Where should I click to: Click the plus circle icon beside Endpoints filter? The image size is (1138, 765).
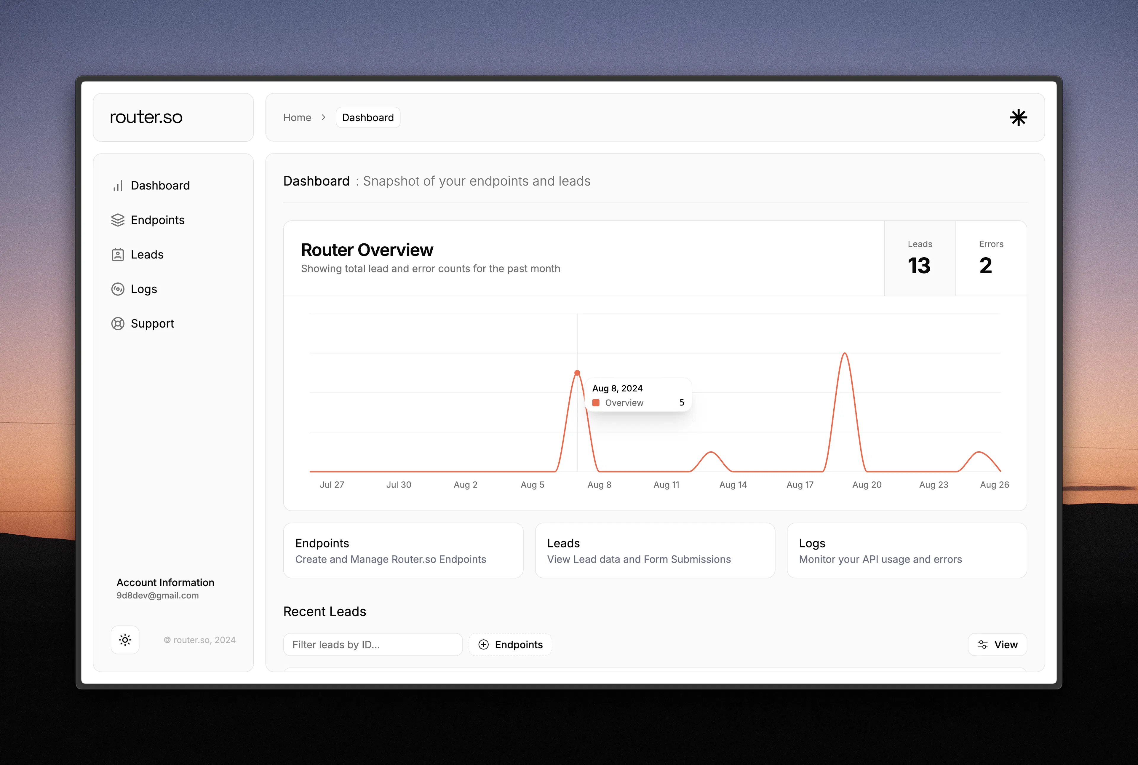click(483, 644)
